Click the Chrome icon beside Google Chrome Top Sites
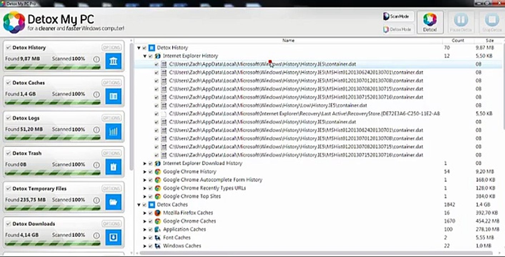Screen dimensions: 505x257 point(158,196)
